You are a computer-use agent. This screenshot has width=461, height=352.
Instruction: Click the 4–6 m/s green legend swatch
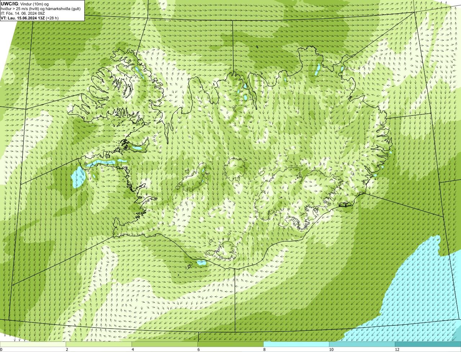[165, 344]
